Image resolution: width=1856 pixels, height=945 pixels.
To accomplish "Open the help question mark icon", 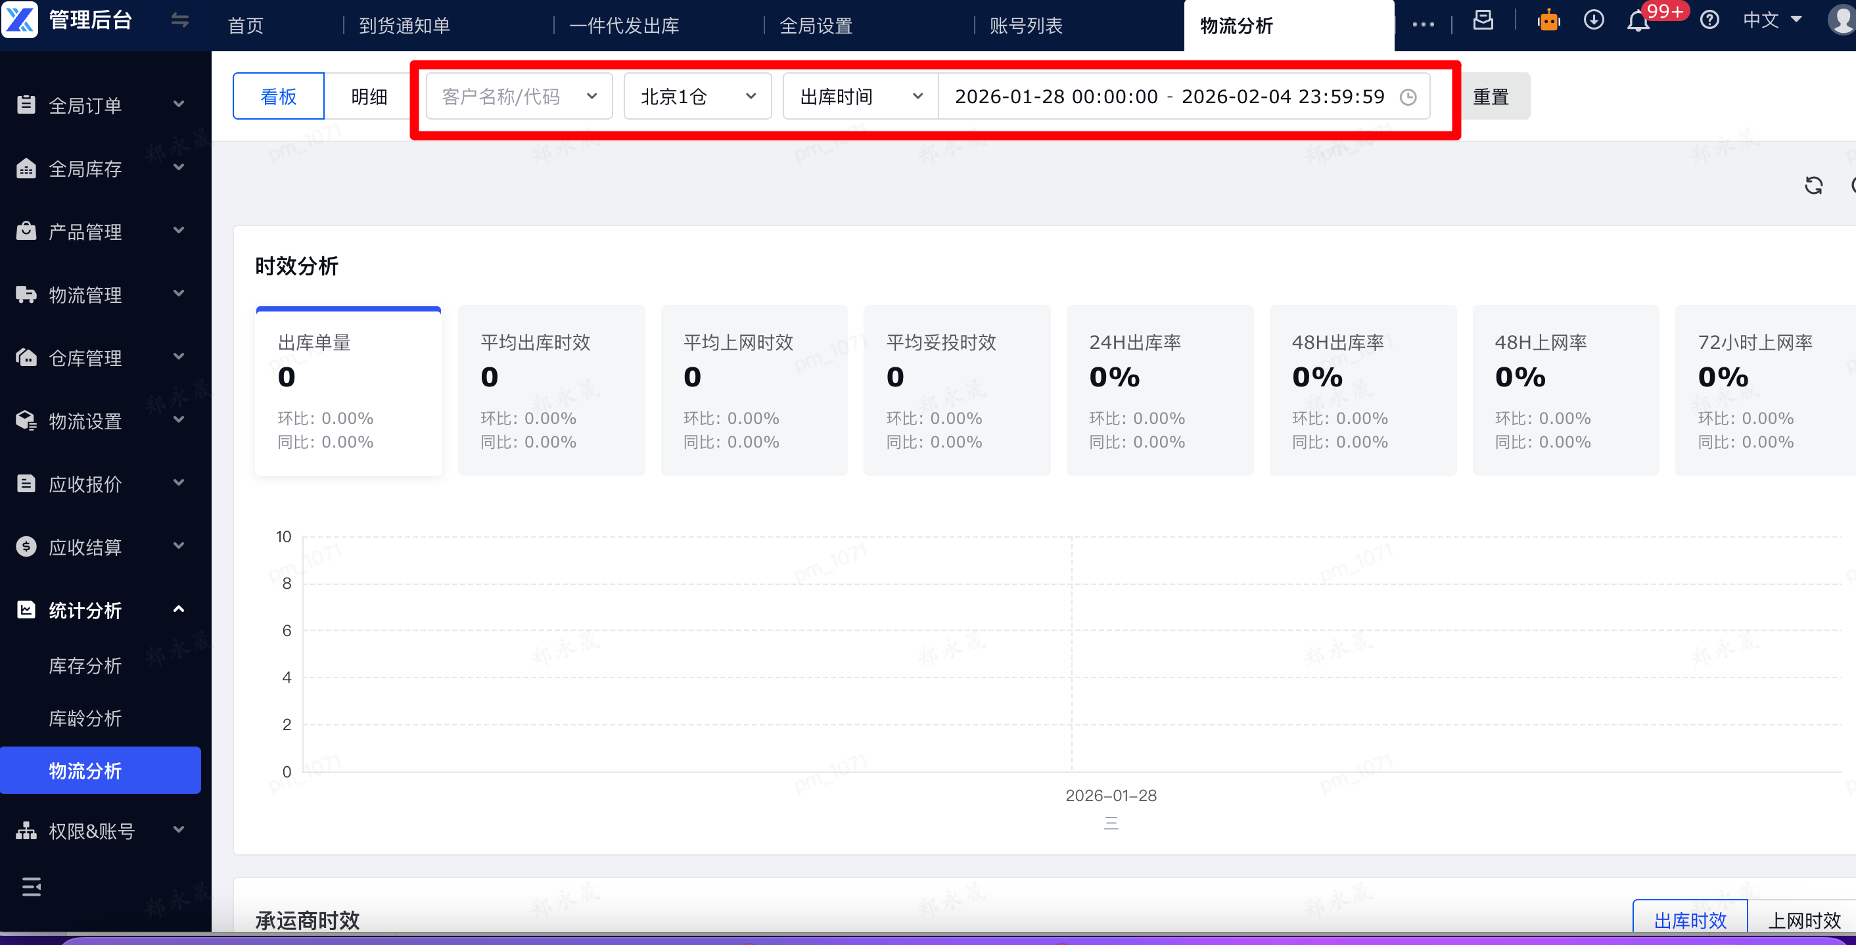I will 1709,20.
